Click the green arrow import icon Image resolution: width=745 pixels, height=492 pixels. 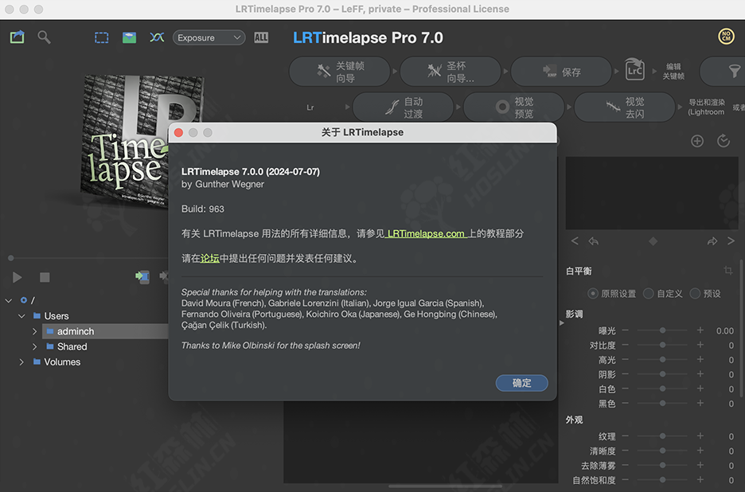pyautogui.click(x=142, y=275)
